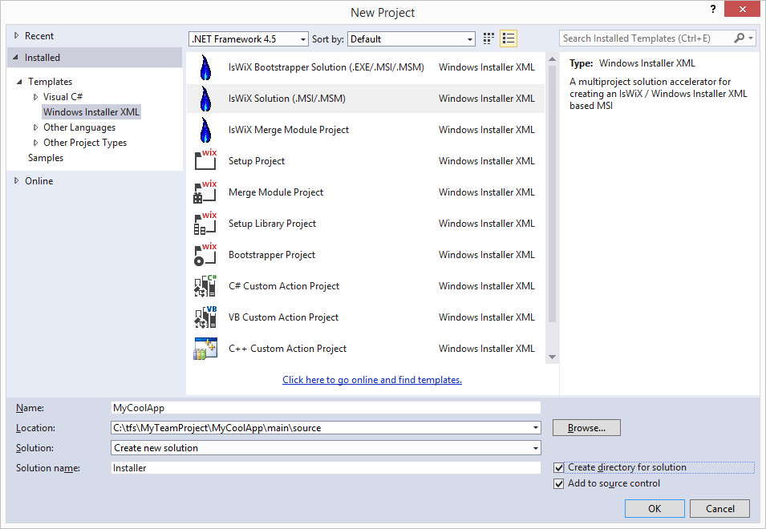The height and width of the screenshot is (529, 766).
Task: Expand the Visual C# tree node
Action: 35,97
